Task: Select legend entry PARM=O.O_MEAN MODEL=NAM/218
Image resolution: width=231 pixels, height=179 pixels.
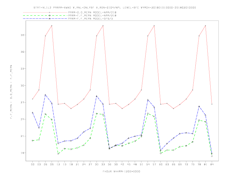Action: point(92,12)
